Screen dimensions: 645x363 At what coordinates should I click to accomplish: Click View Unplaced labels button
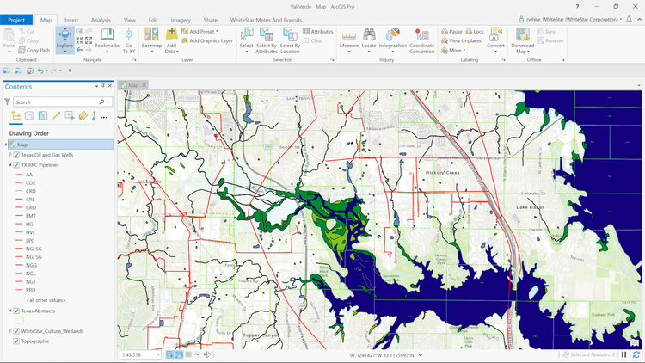(462, 40)
